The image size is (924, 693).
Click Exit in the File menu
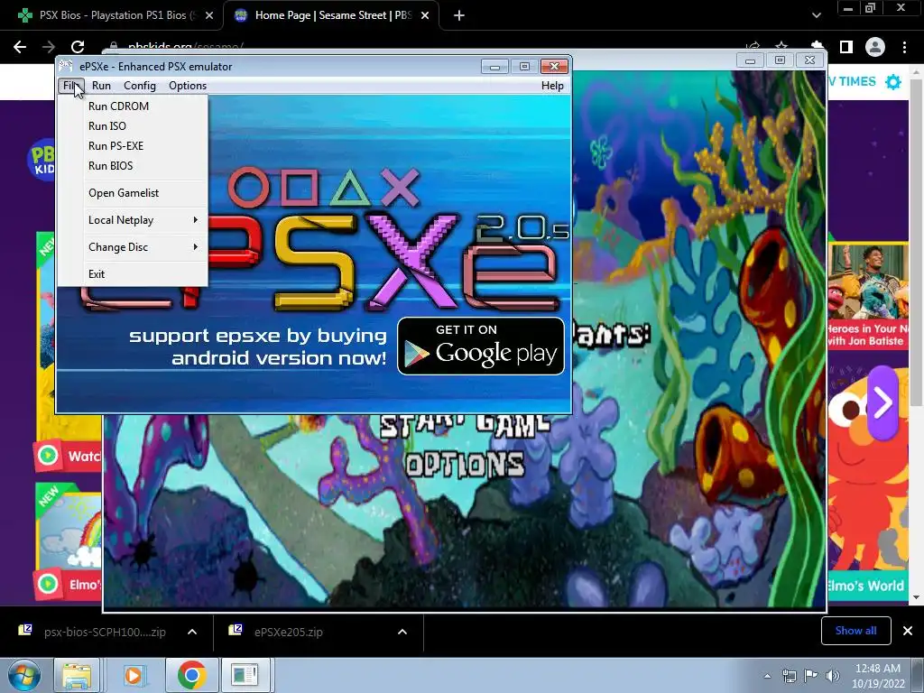[133, 274]
